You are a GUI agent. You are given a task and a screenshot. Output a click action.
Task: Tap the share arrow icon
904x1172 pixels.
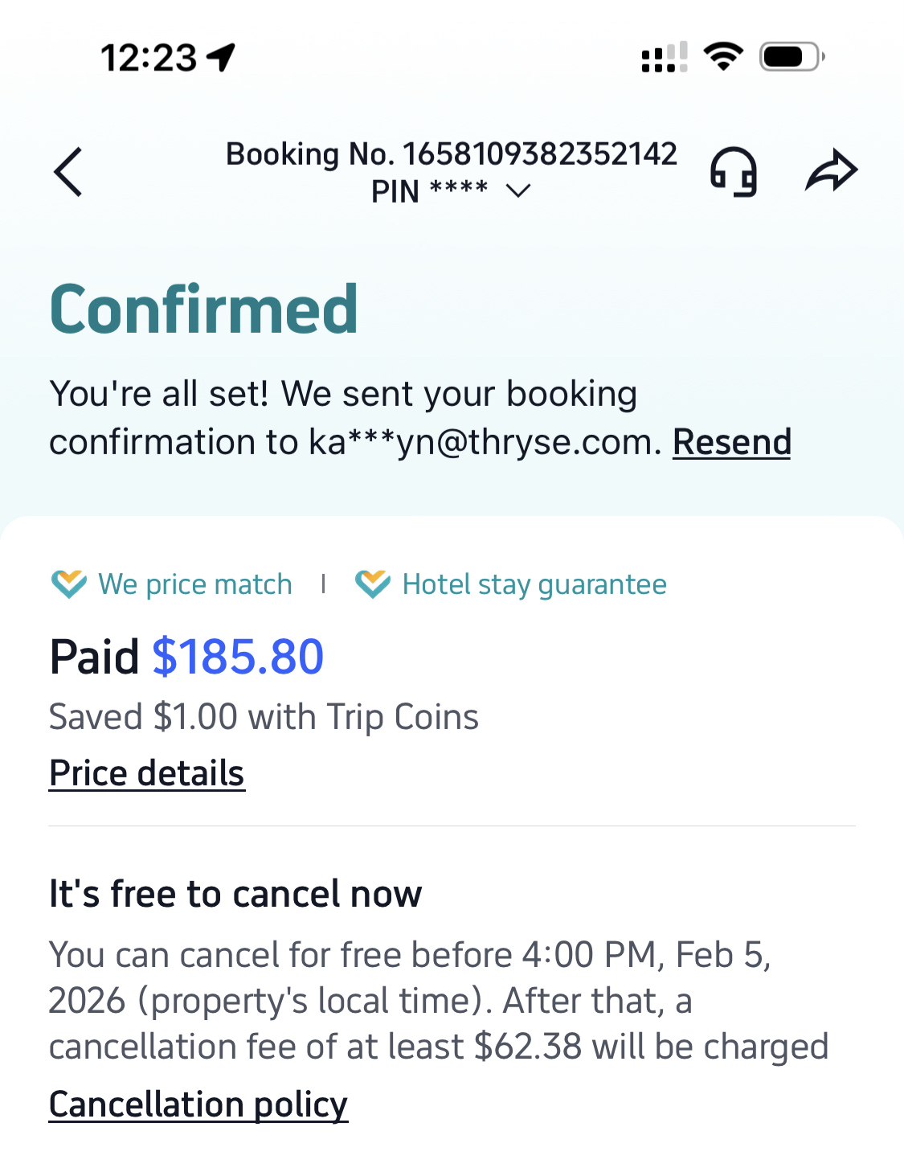pos(831,170)
